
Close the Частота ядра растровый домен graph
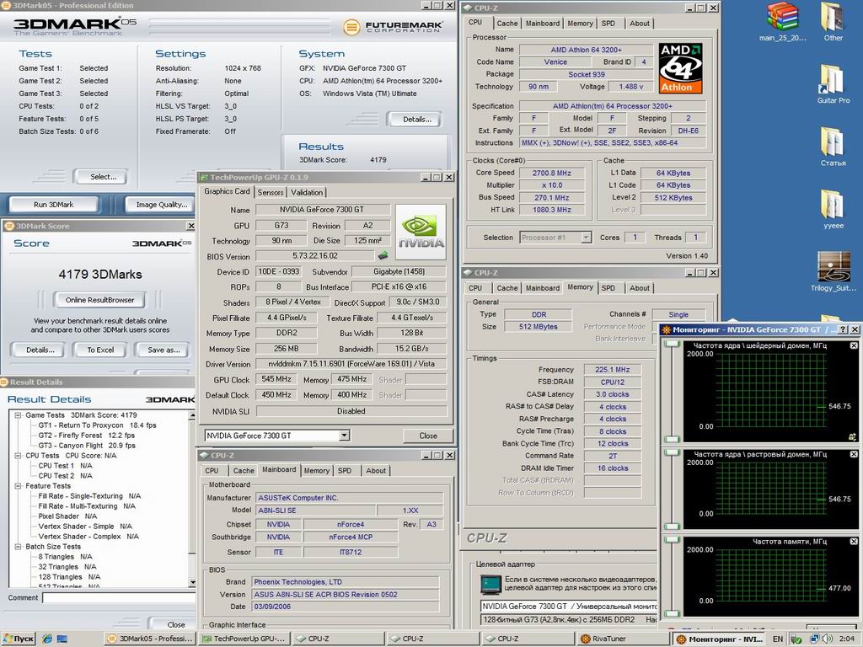[853, 454]
